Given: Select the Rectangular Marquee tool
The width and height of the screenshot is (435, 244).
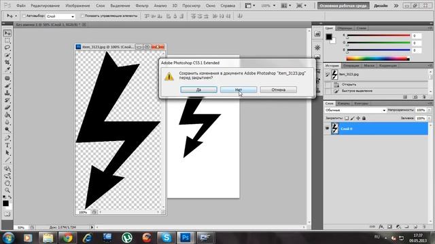Looking at the screenshot, I should (7, 41).
